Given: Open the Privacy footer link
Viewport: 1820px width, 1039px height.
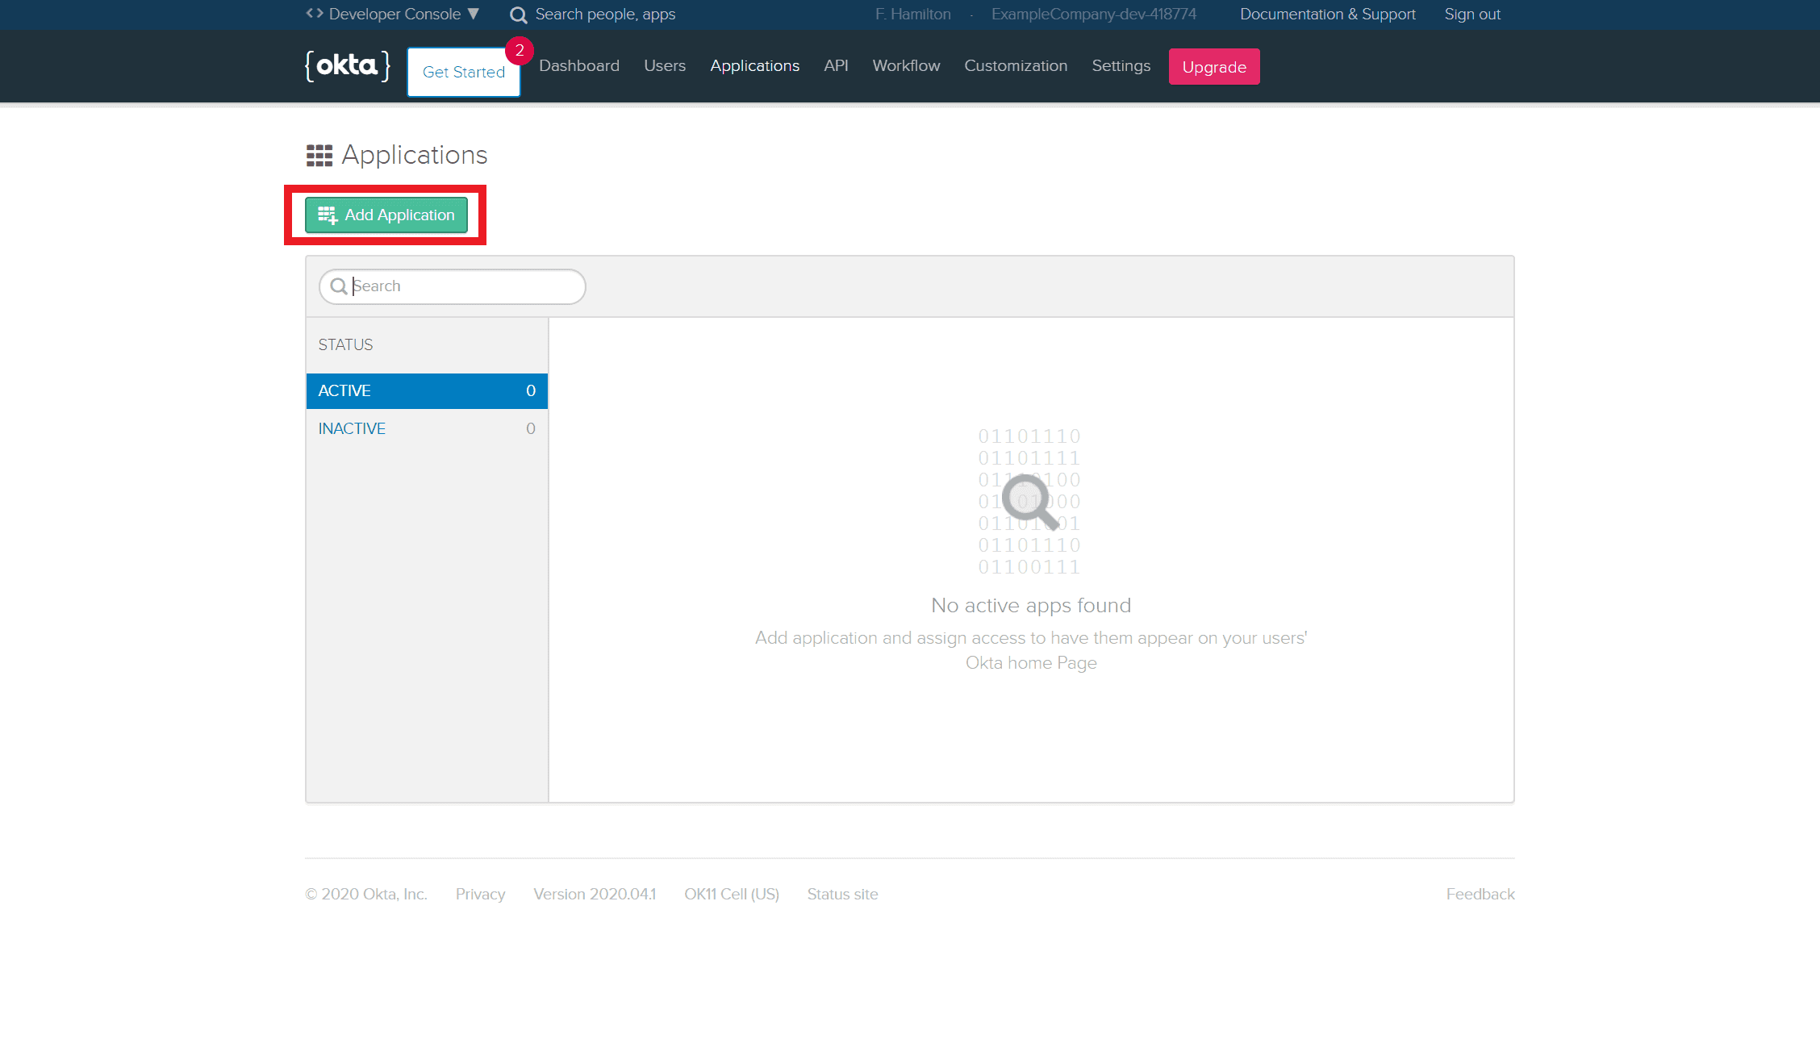Looking at the screenshot, I should click(480, 894).
